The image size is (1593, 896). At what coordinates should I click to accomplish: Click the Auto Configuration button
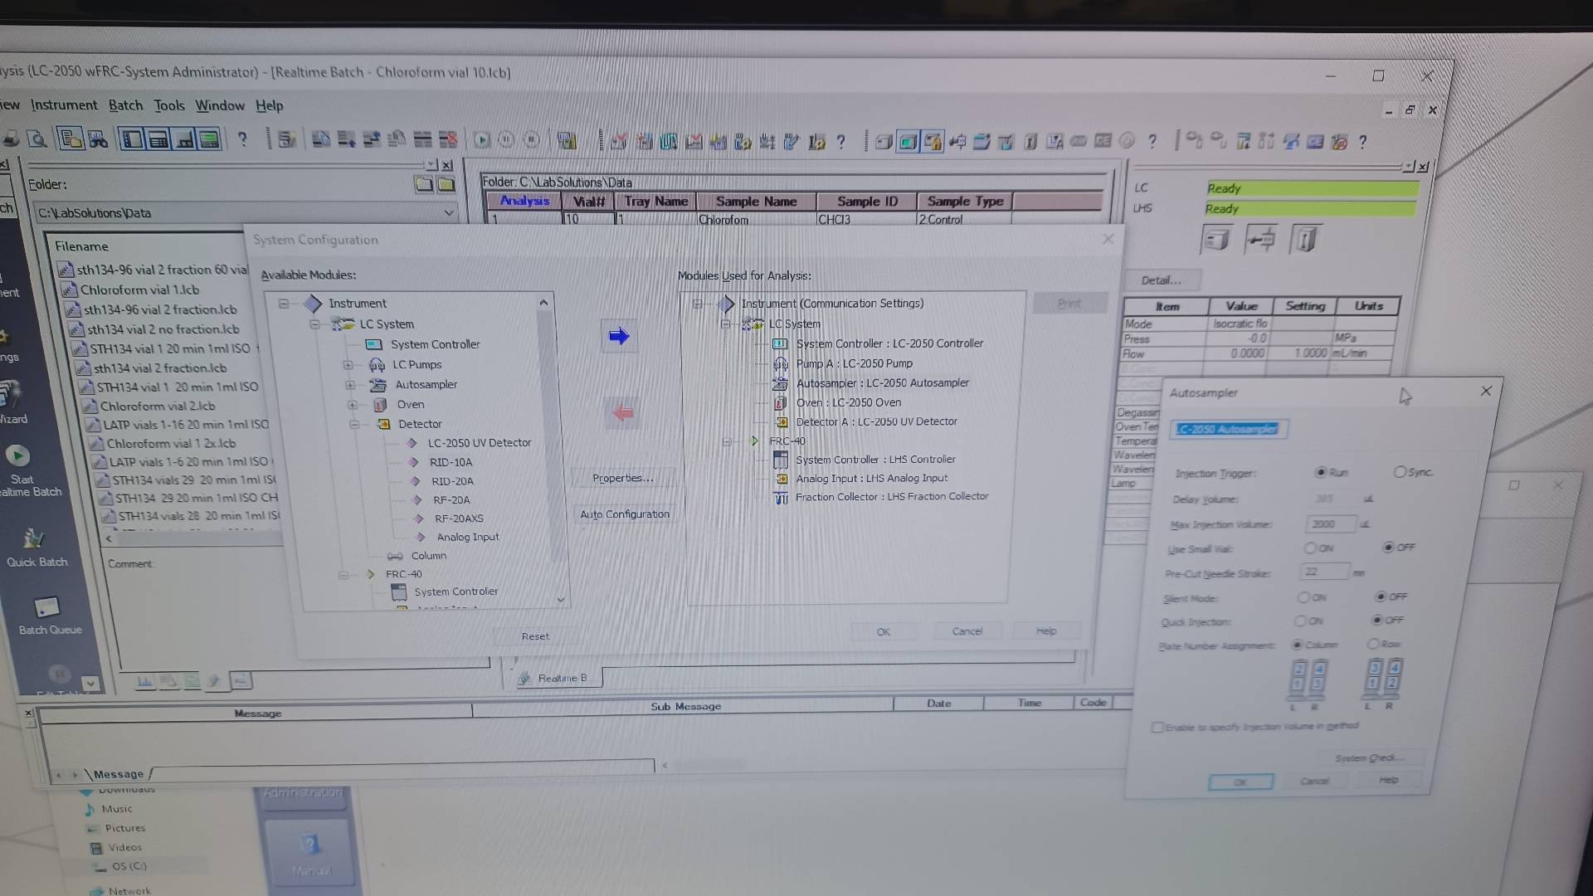624,514
